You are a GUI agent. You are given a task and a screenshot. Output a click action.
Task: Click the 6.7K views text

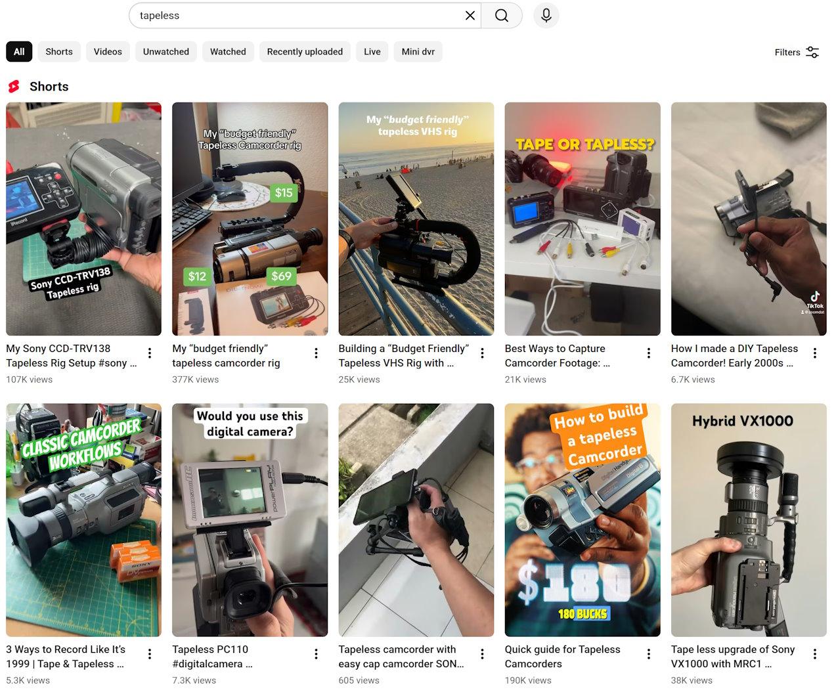[x=693, y=380]
